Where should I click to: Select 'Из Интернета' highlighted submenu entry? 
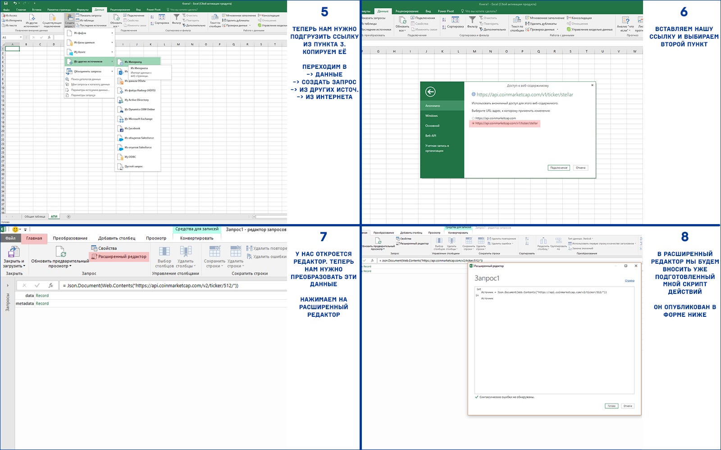138,62
